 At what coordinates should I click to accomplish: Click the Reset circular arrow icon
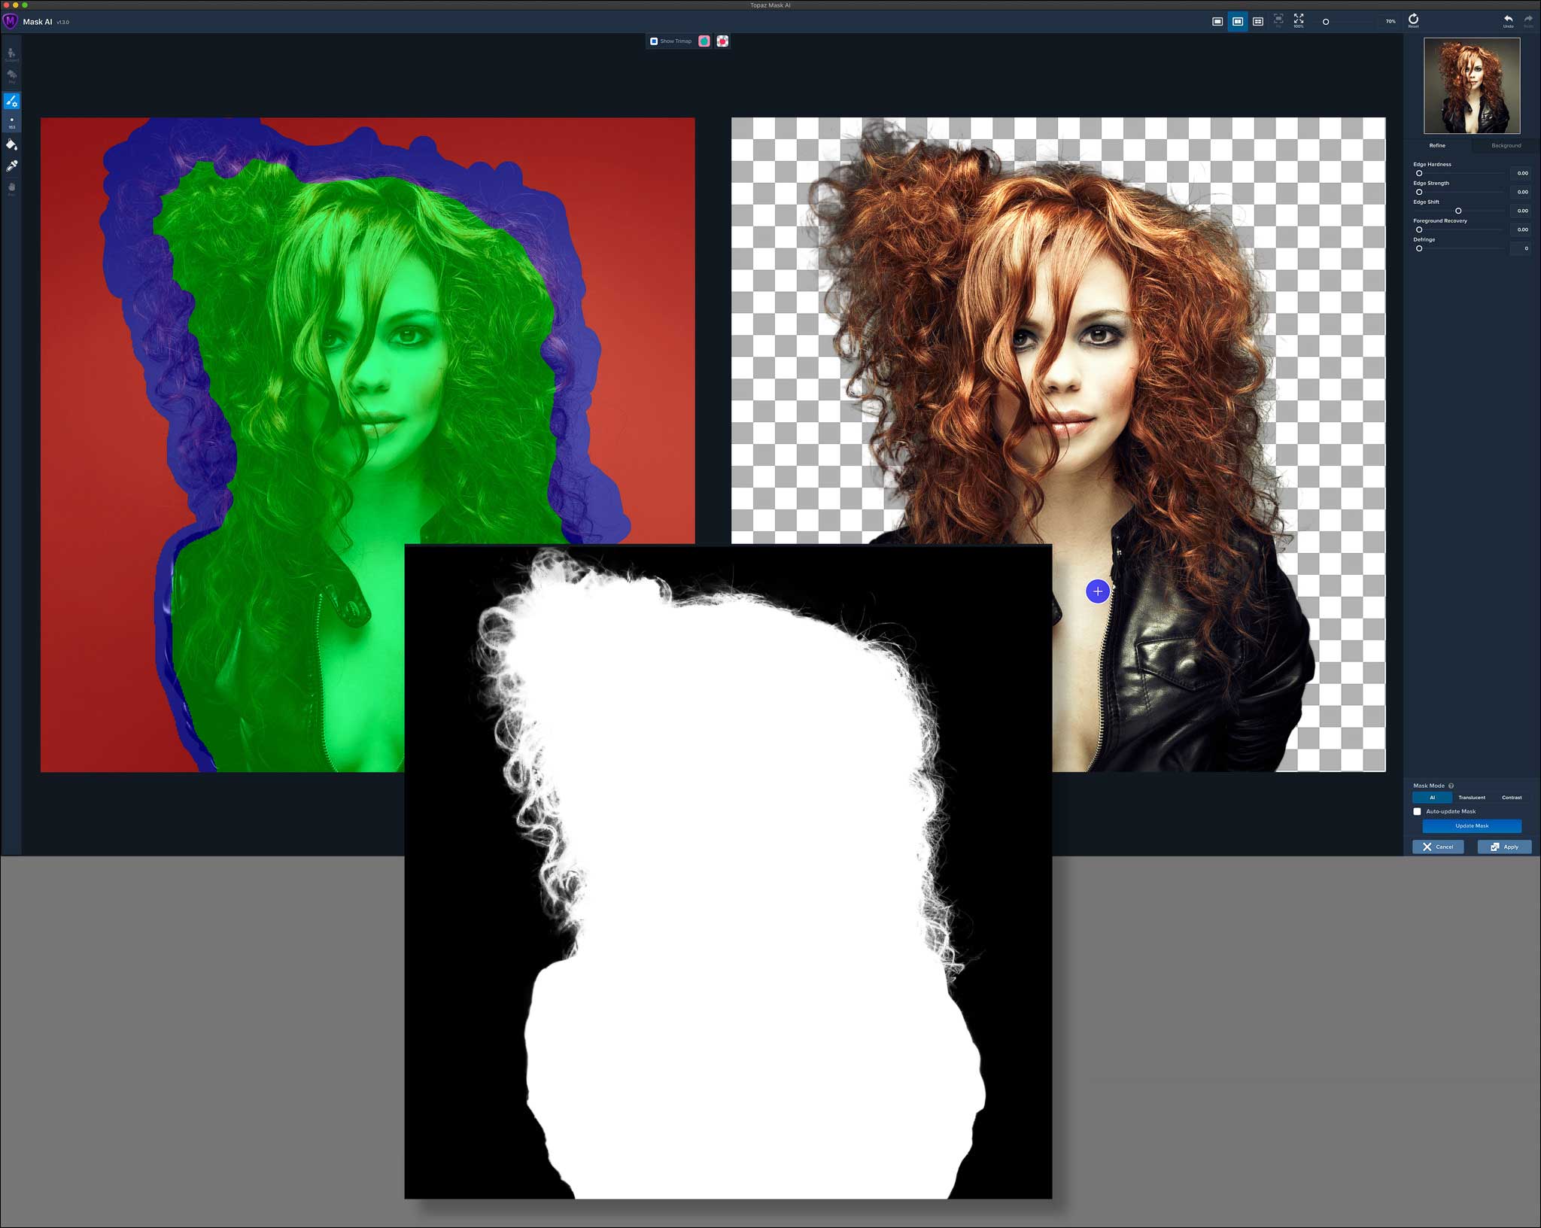(1413, 19)
